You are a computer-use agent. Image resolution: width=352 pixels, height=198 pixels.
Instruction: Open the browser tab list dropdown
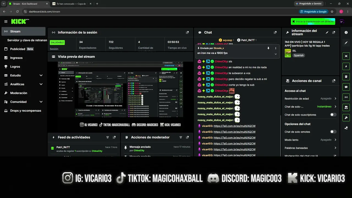click(4, 4)
